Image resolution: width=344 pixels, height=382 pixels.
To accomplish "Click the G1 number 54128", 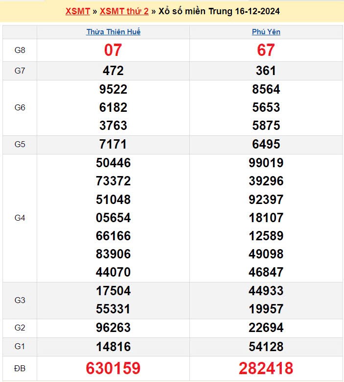I will 266,347.
